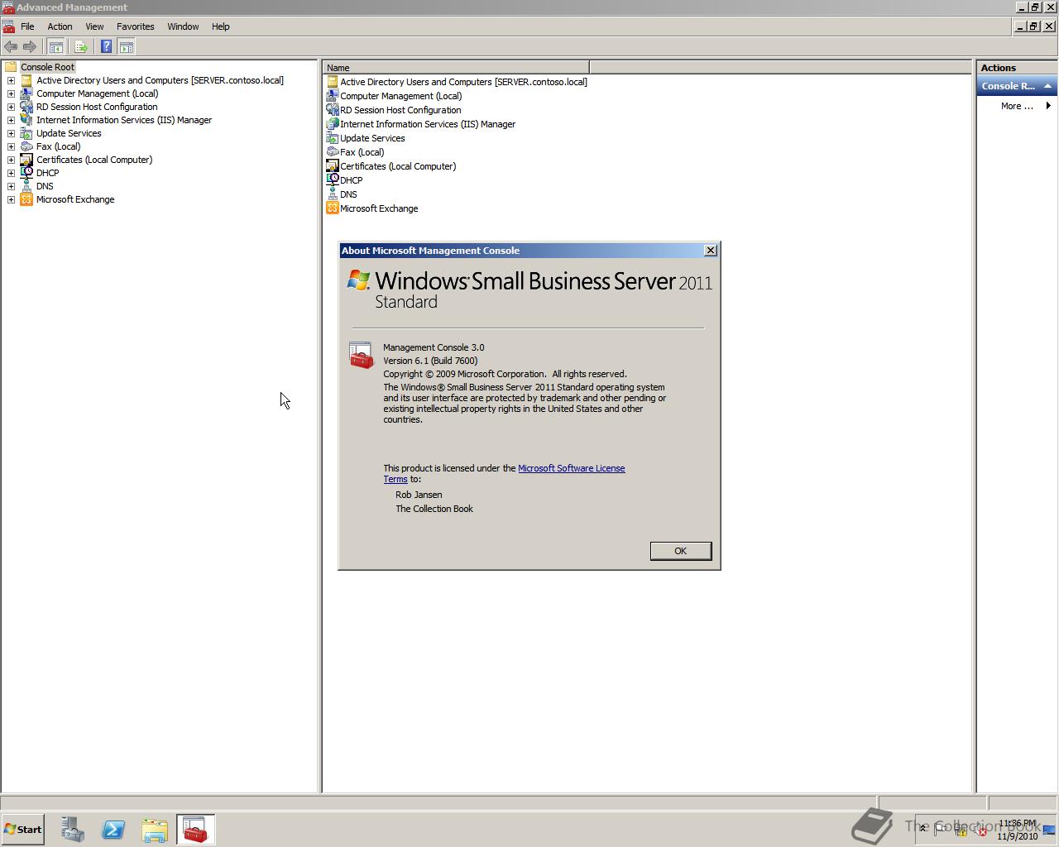This screenshot has width=1059, height=847.
Task: Toggle Show/Hide Console Tree toolbar button
Action: click(55, 47)
